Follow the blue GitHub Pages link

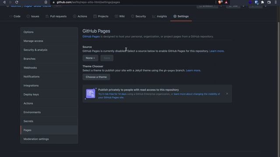click(x=91, y=37)
